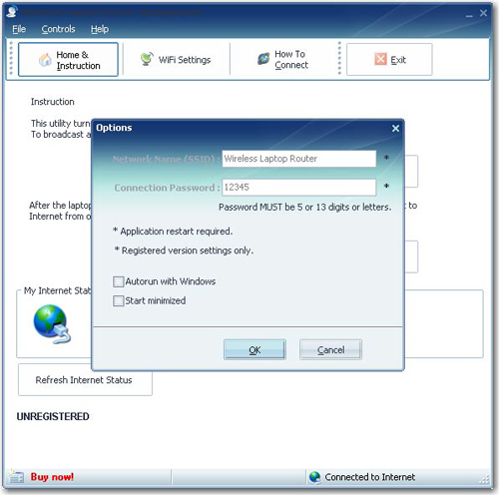499x495 pixels.
Task: Confirm options with the OK button
Action: point(254,349)
